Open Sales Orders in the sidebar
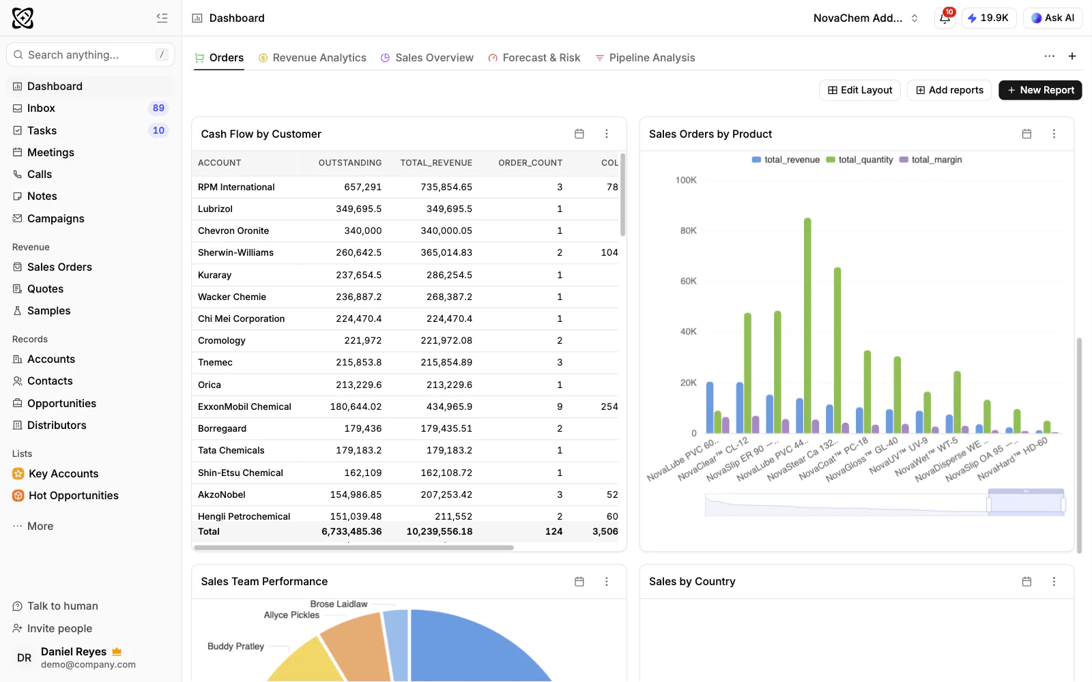Screen dimensions: 1092x682 coord(90,267)
